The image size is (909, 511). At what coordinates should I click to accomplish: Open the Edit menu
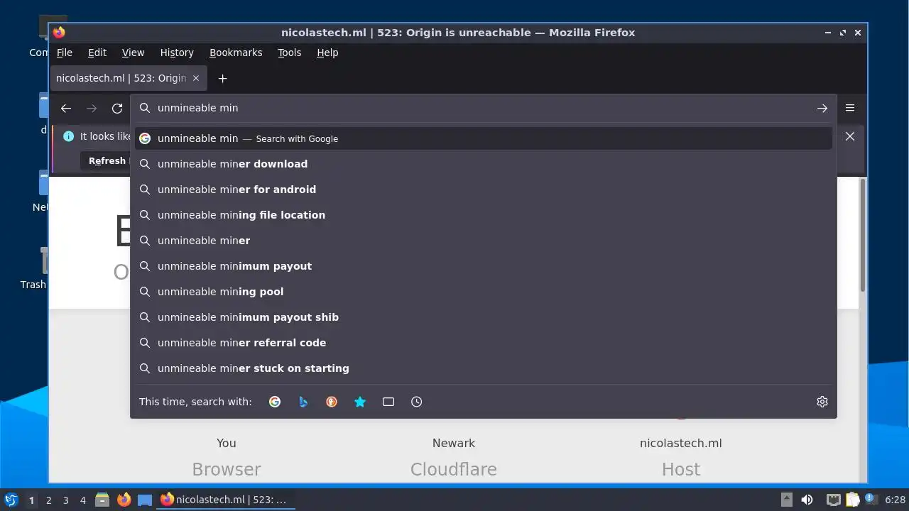tap(97, 53)
